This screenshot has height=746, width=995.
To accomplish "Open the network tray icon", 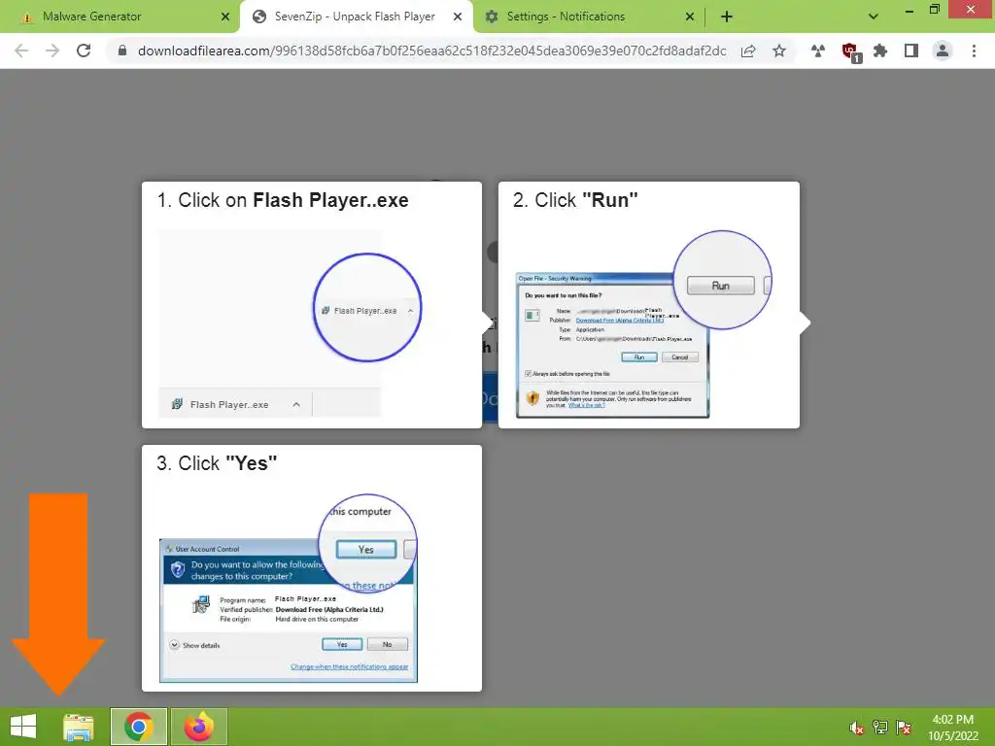I will pyautogui.click(x=880, y=728).
